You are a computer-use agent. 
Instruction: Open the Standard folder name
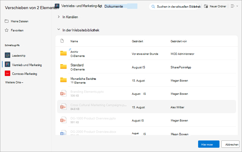pyautogui.click(x=77, y=65)
